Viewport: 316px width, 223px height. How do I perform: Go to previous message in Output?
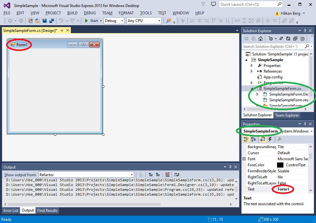[151, 175]
